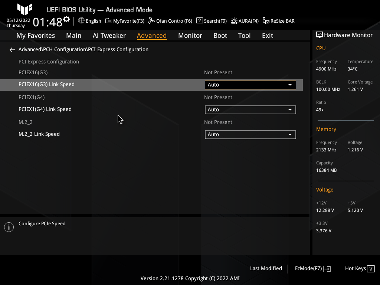The image size is (380, 285).
Task: Open PCIEX16(G3) Link Speed dropdown
Action: click(250, 85)
